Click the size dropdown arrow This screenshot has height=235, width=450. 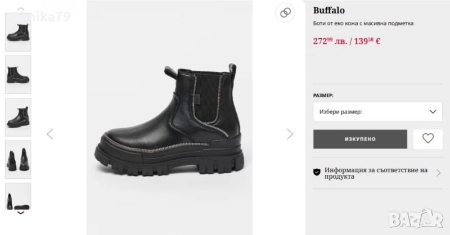(x=433, y=111)
